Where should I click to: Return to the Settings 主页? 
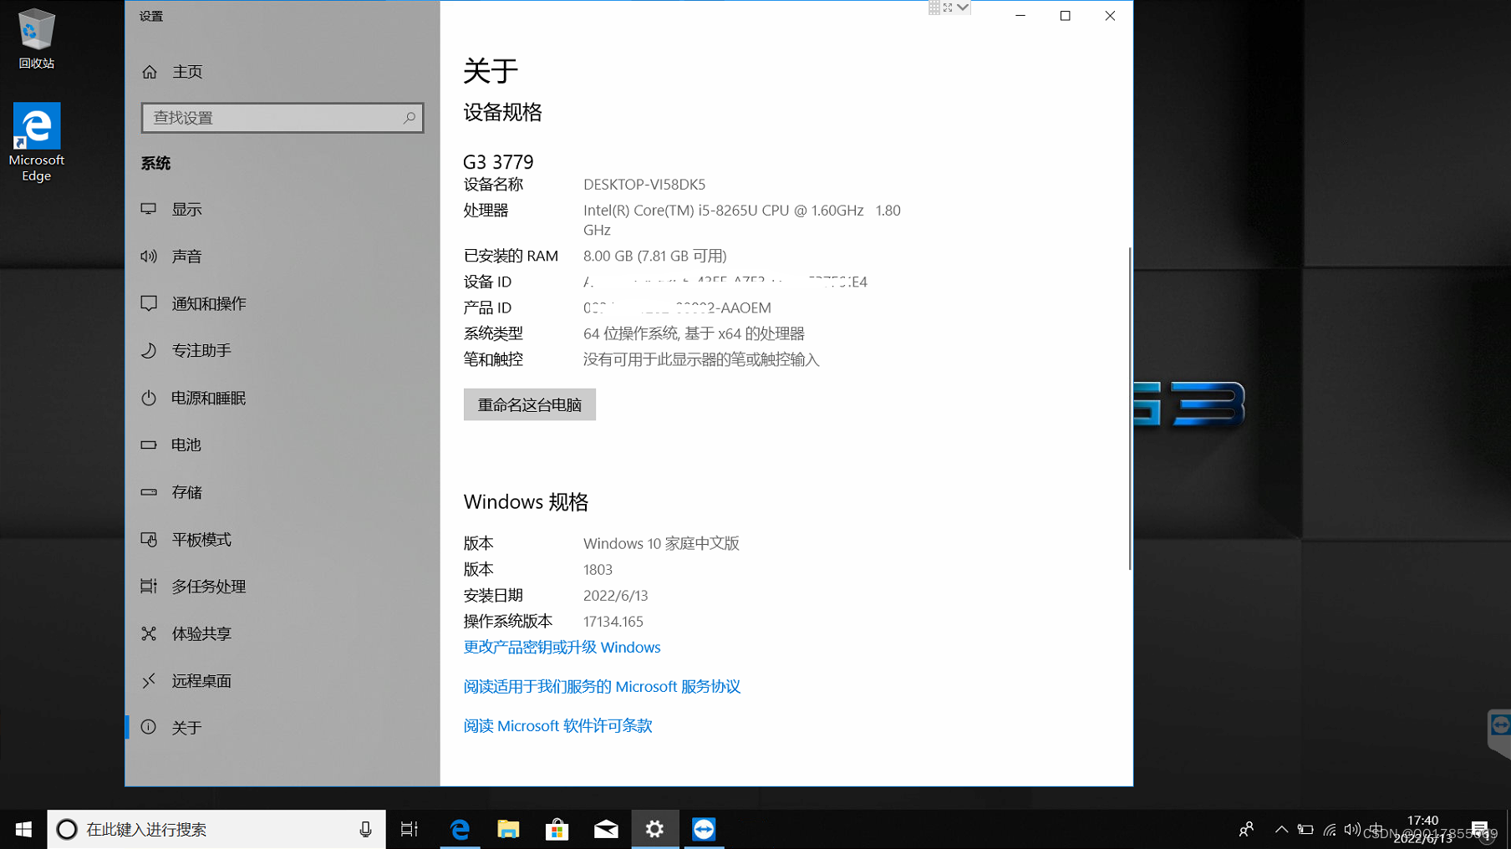(186, 71)
